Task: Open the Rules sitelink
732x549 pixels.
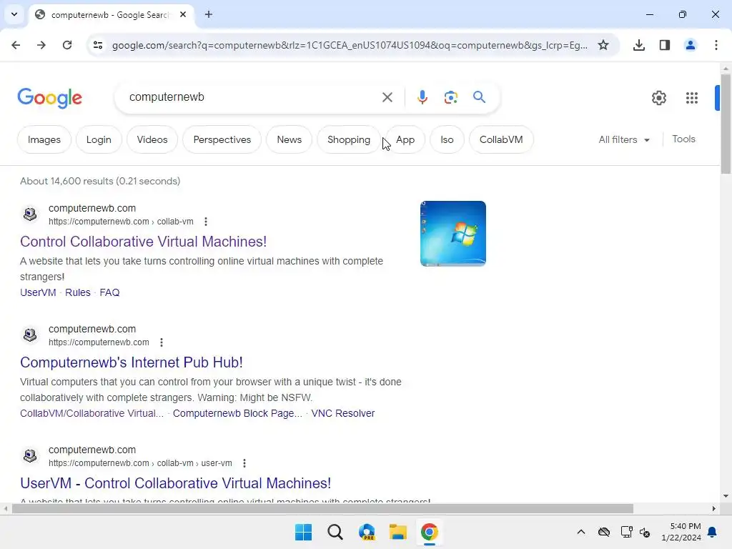Action: pos(77,292)
